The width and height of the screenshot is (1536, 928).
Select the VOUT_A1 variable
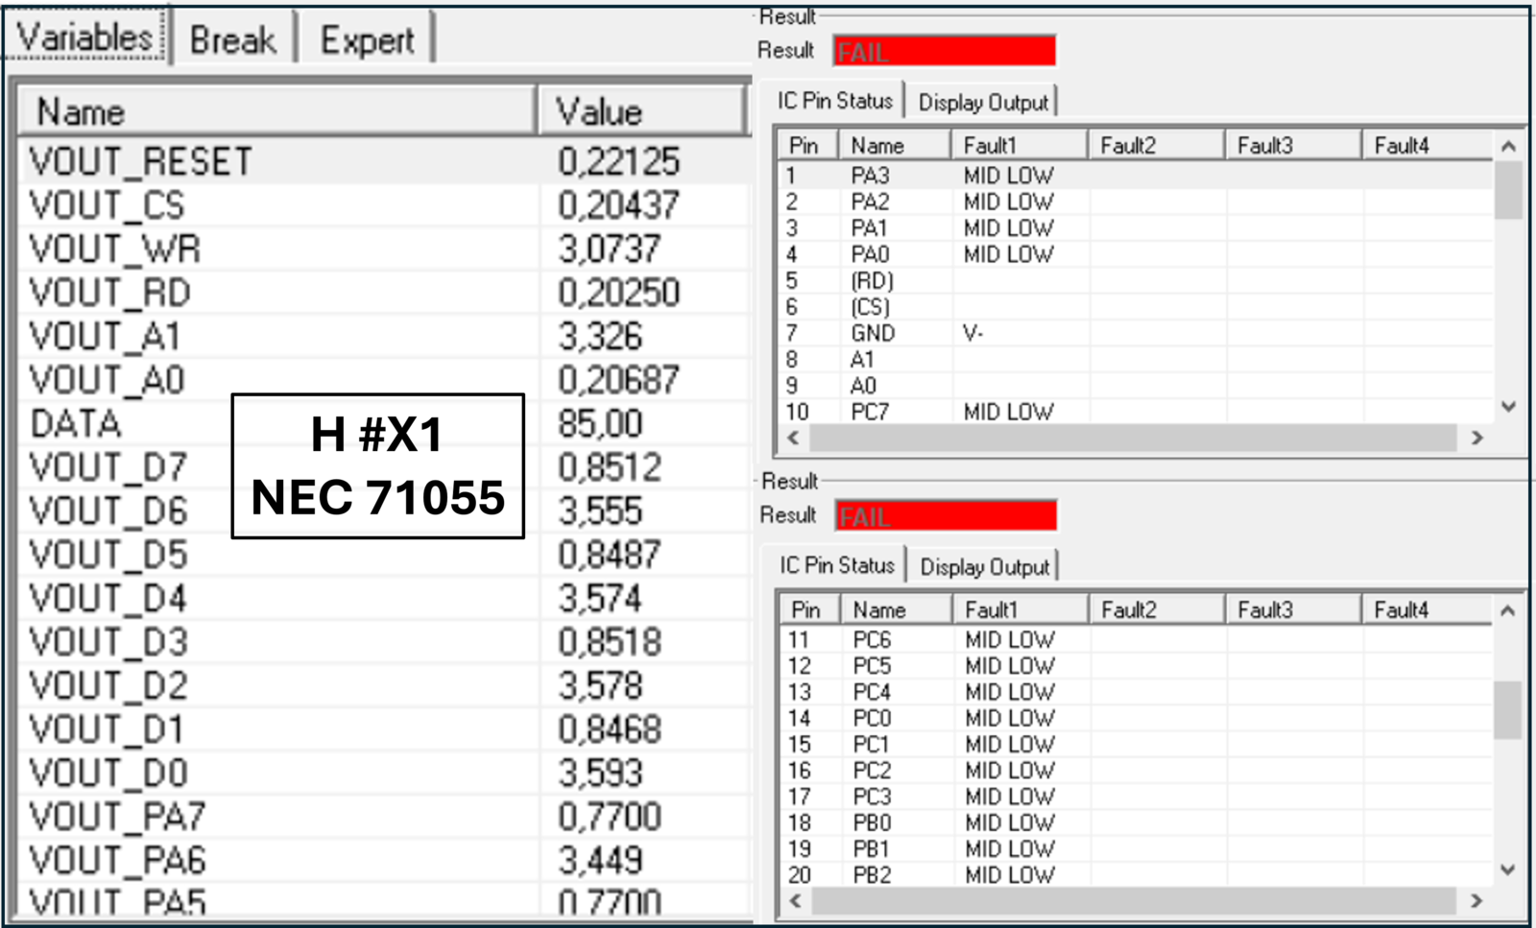[x=105, y=337]
